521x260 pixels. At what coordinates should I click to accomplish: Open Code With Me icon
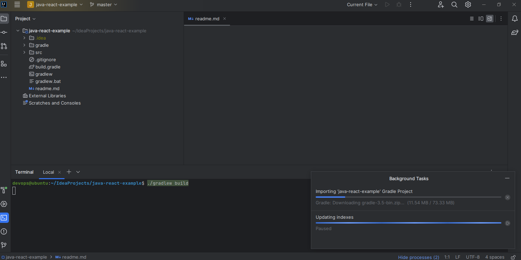[x=441, y=4]
